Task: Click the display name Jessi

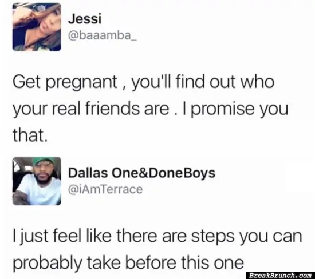Action: (x=85, y=19)
